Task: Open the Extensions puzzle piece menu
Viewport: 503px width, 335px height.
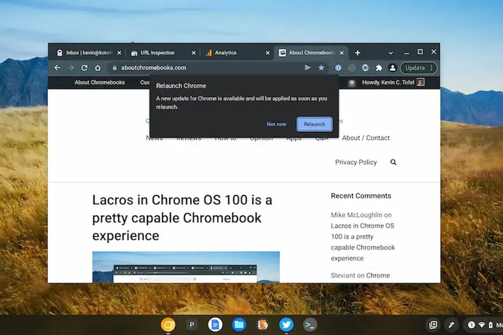Action: tap(379, 68)
